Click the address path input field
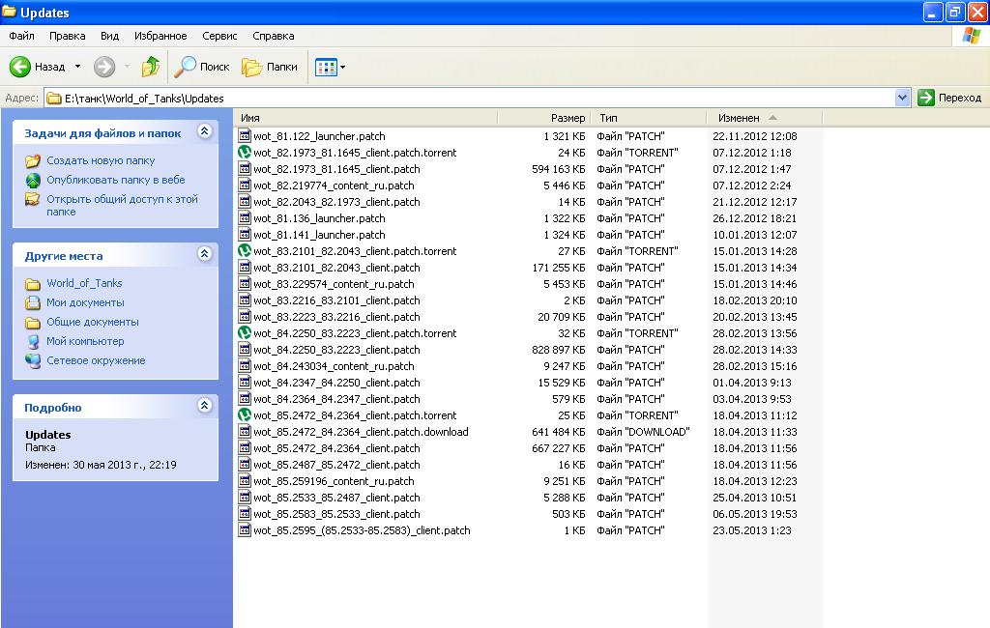Image resolution: width=990 pixels, height=628 pixels. click(x=474, y=98)
